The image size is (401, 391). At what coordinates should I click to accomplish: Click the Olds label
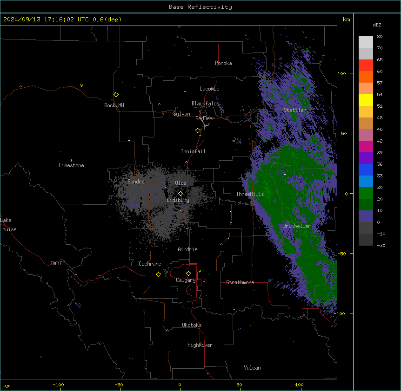click(x=180, y=183)
